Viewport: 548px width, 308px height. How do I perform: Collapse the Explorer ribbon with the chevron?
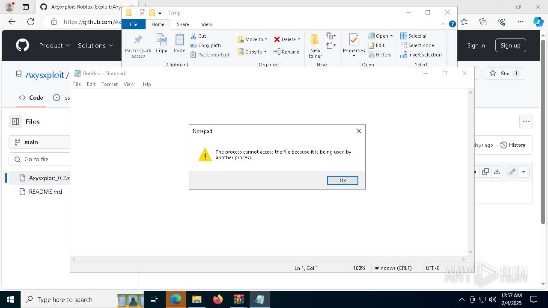point(444,24)
